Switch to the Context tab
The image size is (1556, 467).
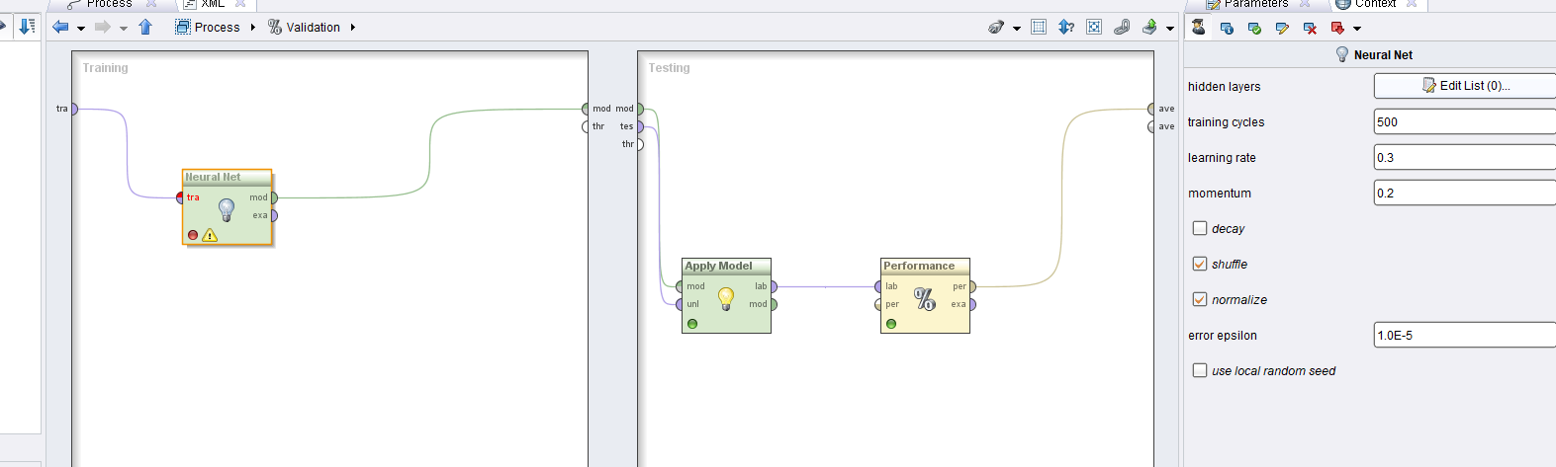(1375, 4)
